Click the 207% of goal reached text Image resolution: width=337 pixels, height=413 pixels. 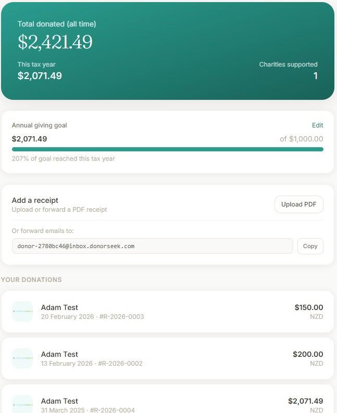pos(63,159)
